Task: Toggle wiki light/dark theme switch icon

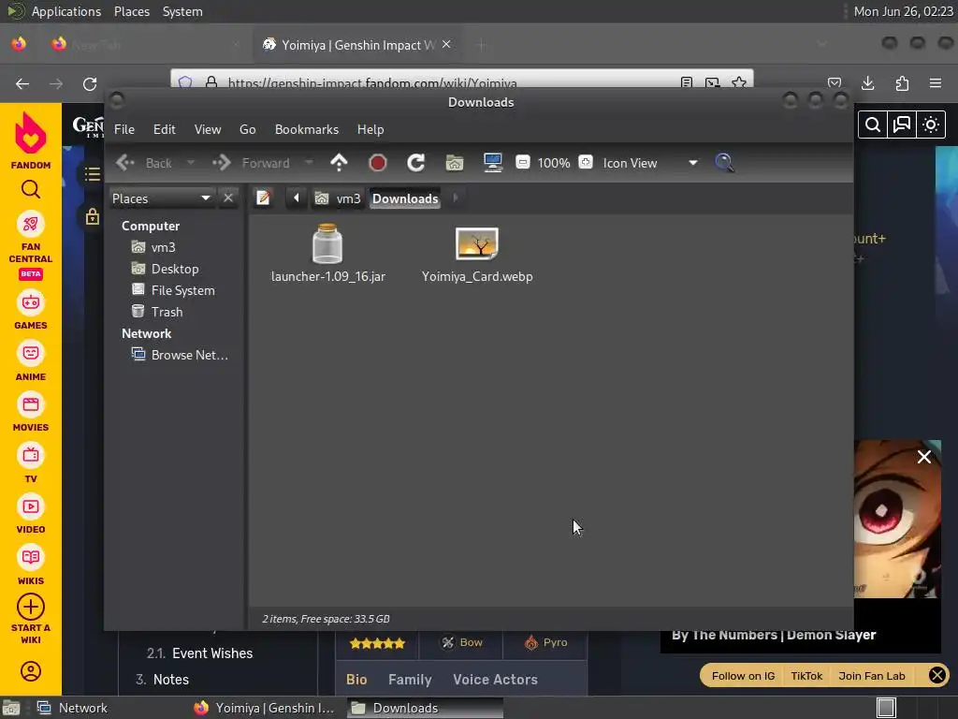Action: click(931, 125)
